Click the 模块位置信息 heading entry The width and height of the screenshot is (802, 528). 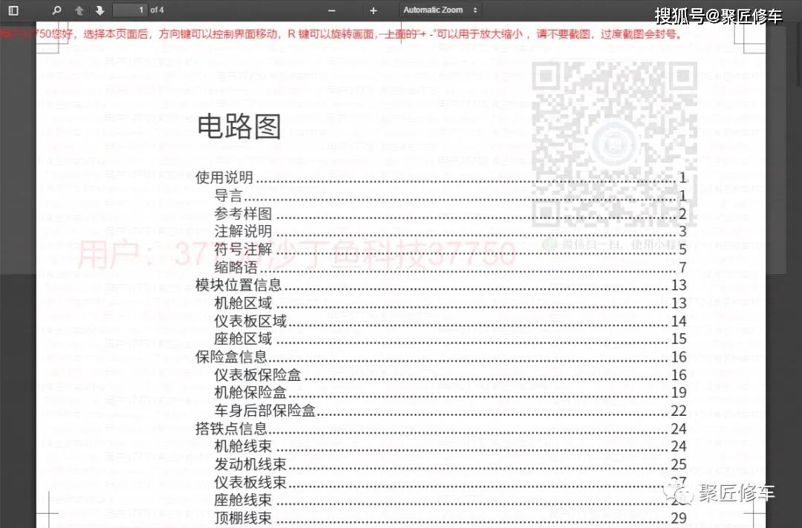(x=441, y=285)
